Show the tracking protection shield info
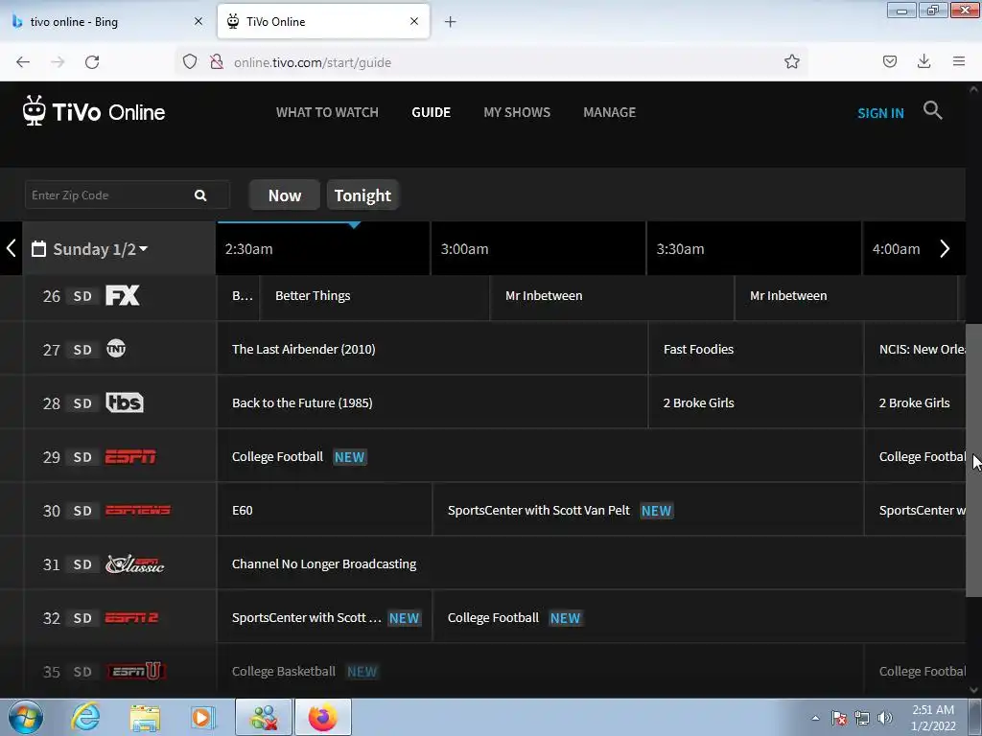This screenshot has width=982, height=736. (190, 61)
